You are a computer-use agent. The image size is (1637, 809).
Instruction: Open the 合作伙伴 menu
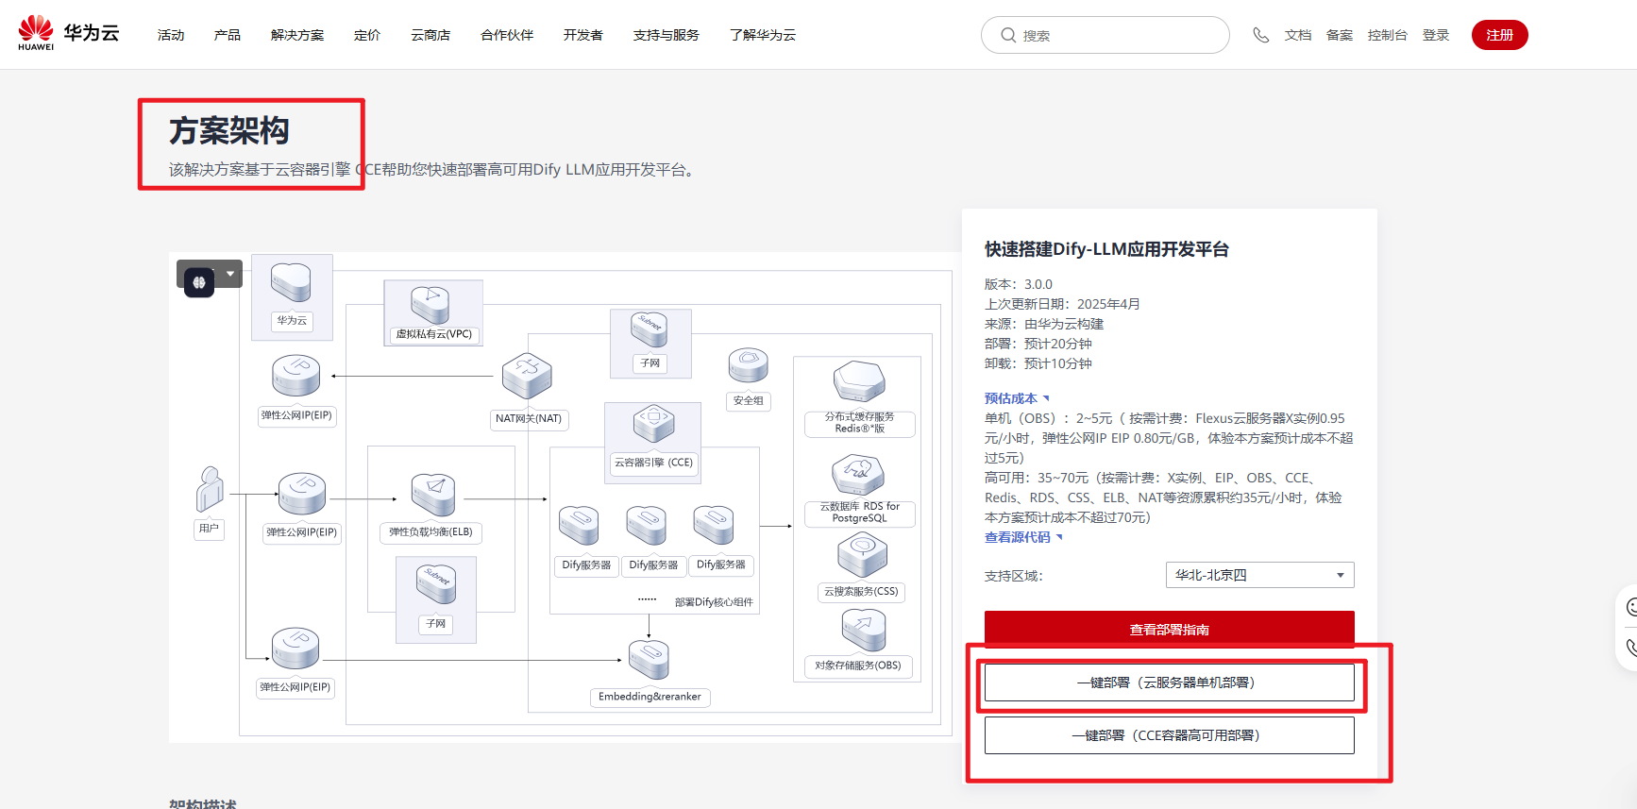[x=507, y=35]
